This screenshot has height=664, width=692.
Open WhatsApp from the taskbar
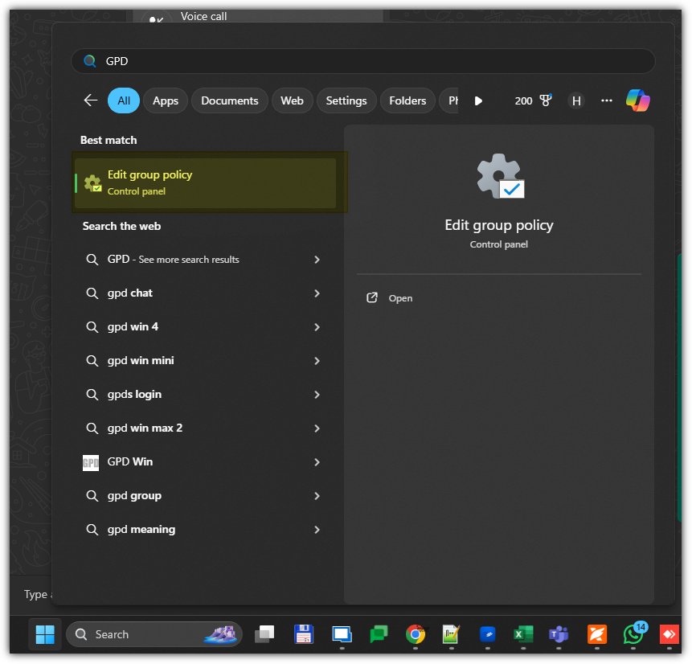tap(633, 634)
